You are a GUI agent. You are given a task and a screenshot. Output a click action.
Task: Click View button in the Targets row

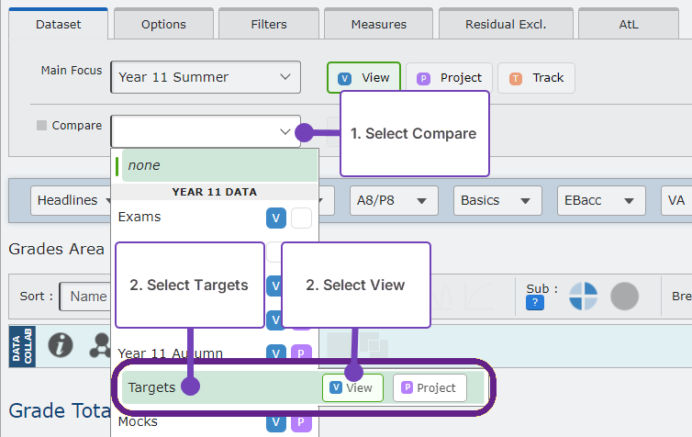point(352,387)
